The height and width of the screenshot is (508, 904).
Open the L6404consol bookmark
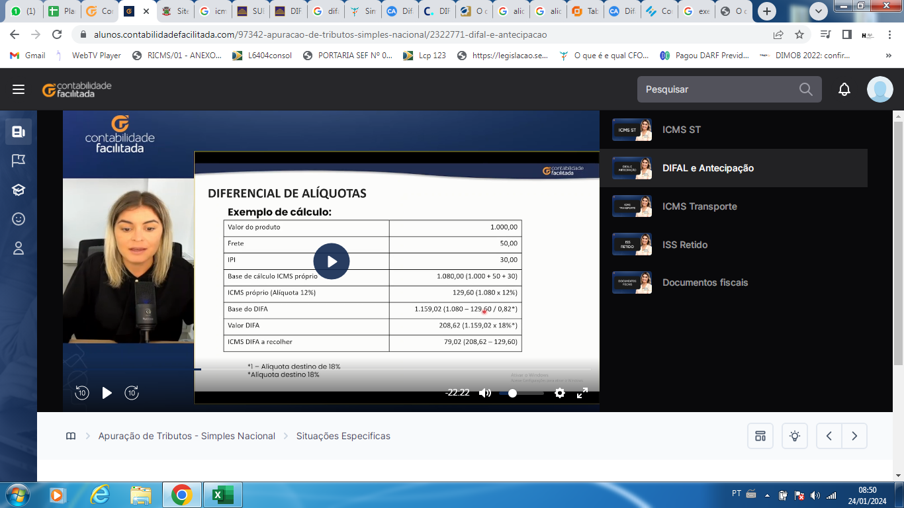point(262,56)
